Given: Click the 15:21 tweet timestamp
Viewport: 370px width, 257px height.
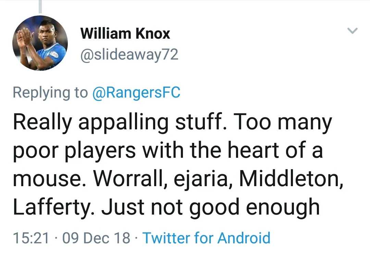Looking at the screenshot, I should click(x=30, y=238).
